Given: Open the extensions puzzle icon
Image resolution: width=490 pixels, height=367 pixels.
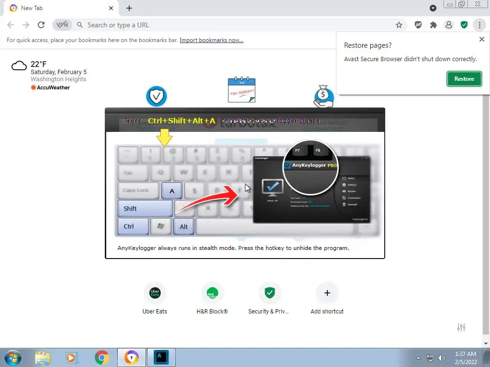Looking at the screenshot, I should (x=434, y=25).
